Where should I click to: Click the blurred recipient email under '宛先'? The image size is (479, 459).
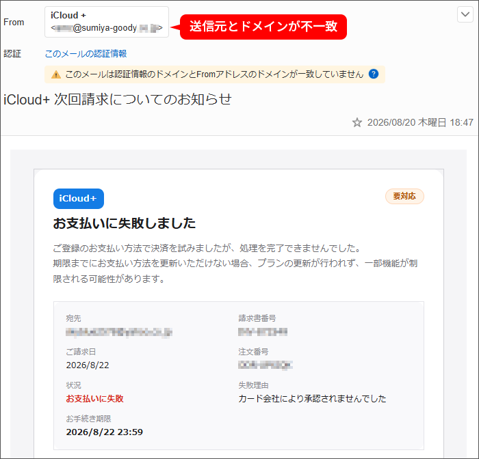pyautogui.click(x=119, y=332)
